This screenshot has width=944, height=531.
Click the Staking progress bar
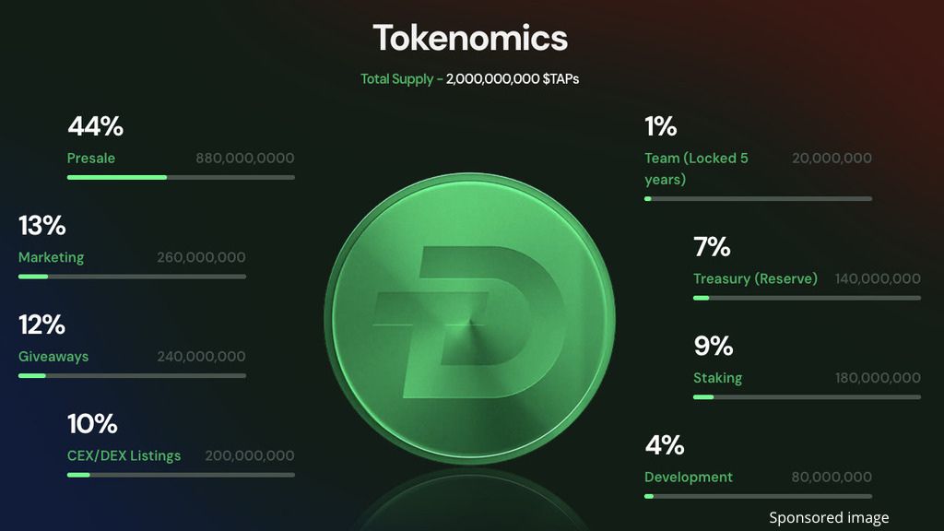807,397
